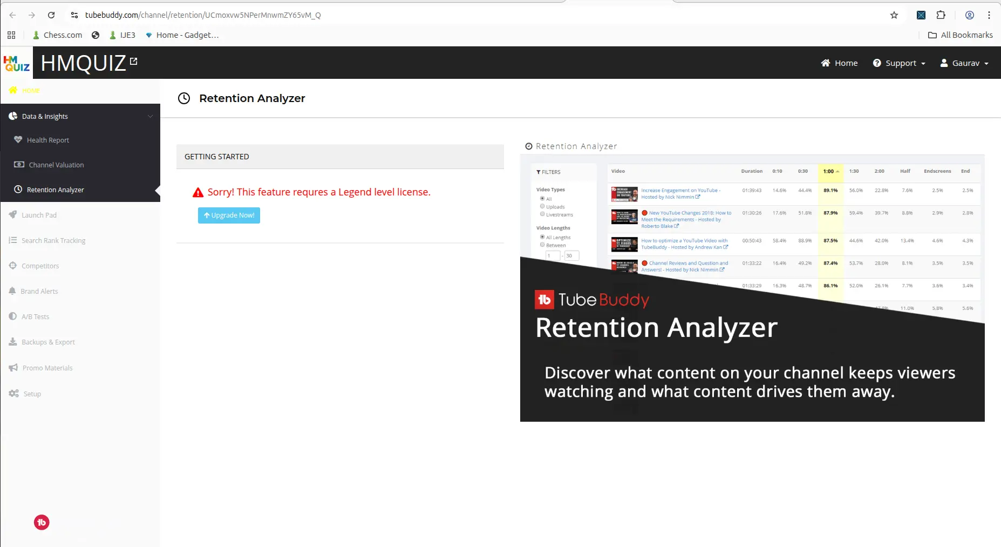Click the Search Rank Tracking list icon

point(13,240)
